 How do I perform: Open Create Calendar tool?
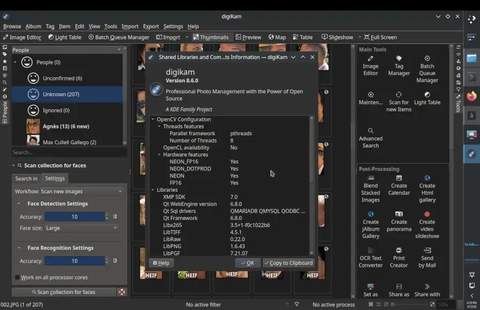[x=399, y=185]
